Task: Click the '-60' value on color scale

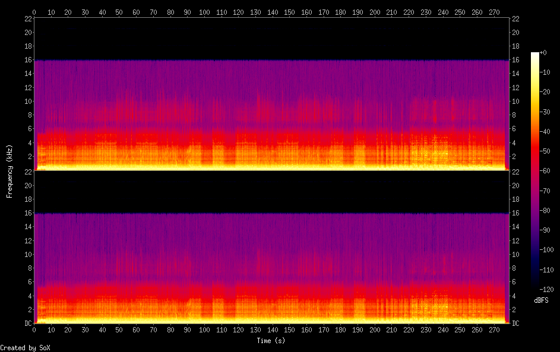Action: [545, 170]
